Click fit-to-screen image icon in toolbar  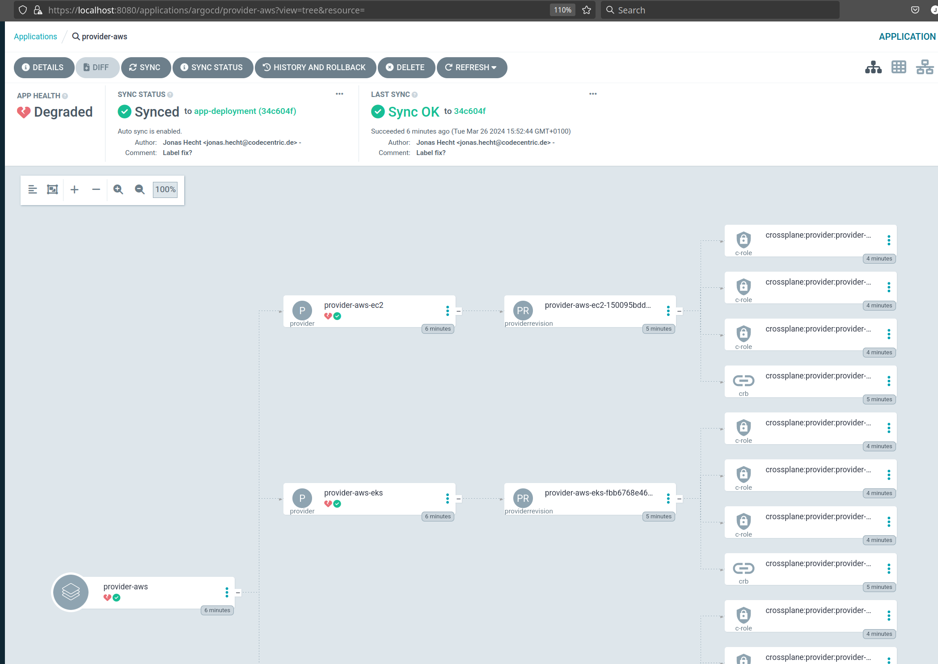tap(52, 189)
